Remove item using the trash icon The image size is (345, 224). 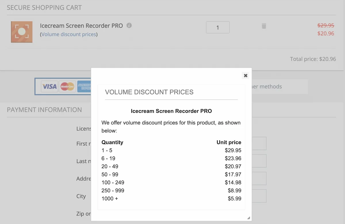tap(264, 26)
